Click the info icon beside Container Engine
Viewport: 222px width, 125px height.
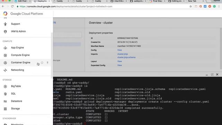click(x=42, y=62)
